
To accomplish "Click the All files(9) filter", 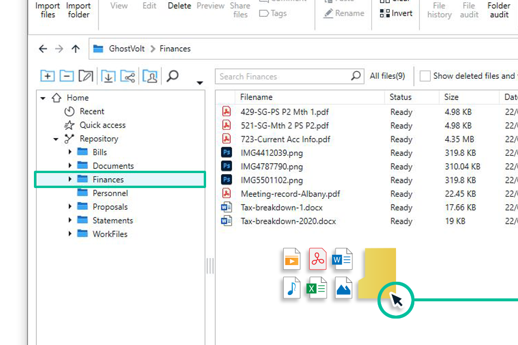I will coord(387,76).
